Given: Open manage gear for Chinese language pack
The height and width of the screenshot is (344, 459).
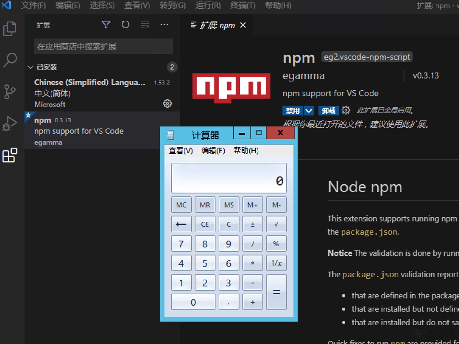Looking at the screenshot, I should 167,104.
